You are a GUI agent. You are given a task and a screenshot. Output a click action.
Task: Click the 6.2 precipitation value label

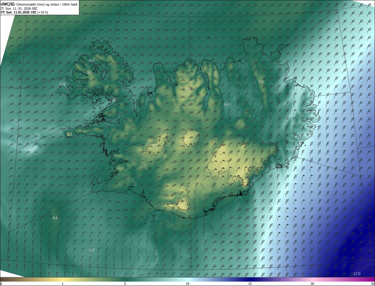[x=92, y=61]
